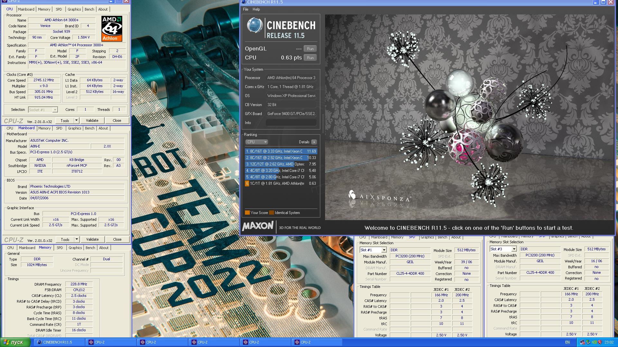Click Validate in the CPU-Z CPU window
618x347 pixels.
pos(92,120)
